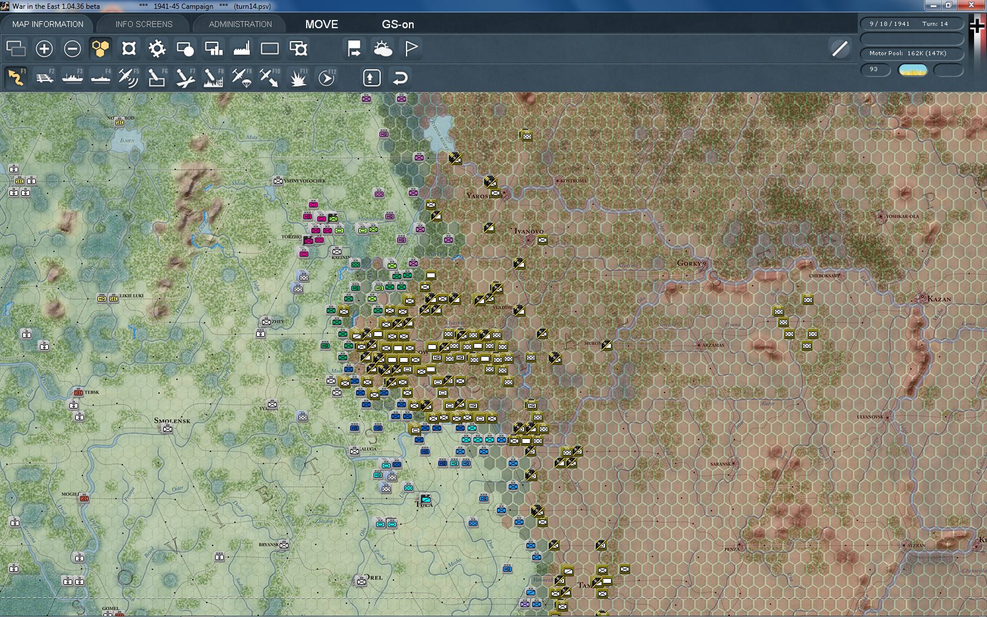
Task: Select the F4 small ship mode icon
Action: click(100, 78)
